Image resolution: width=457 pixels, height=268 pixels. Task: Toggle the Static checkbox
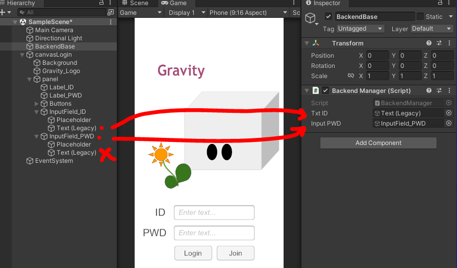tap(420, 16)
